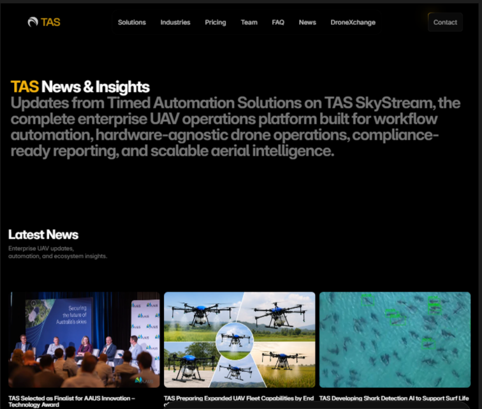Open article 'TAS Developing Shark Detection AI'
Screen dimensions: 482x409
pos(394,398)
